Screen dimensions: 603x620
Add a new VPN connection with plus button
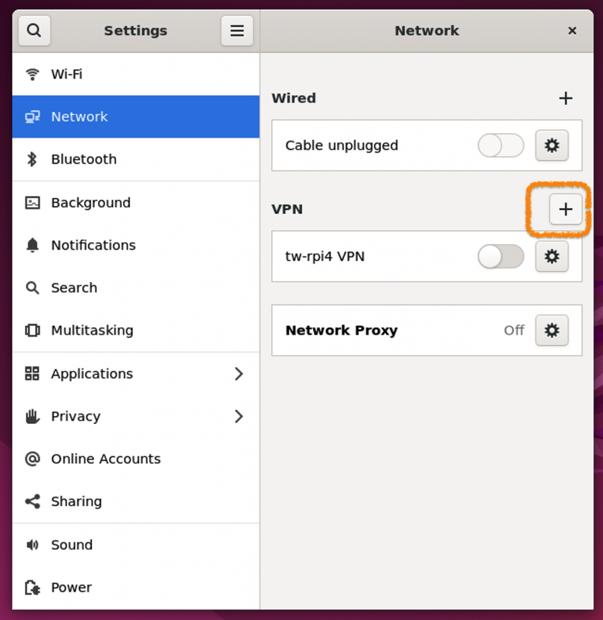[565, 209]
